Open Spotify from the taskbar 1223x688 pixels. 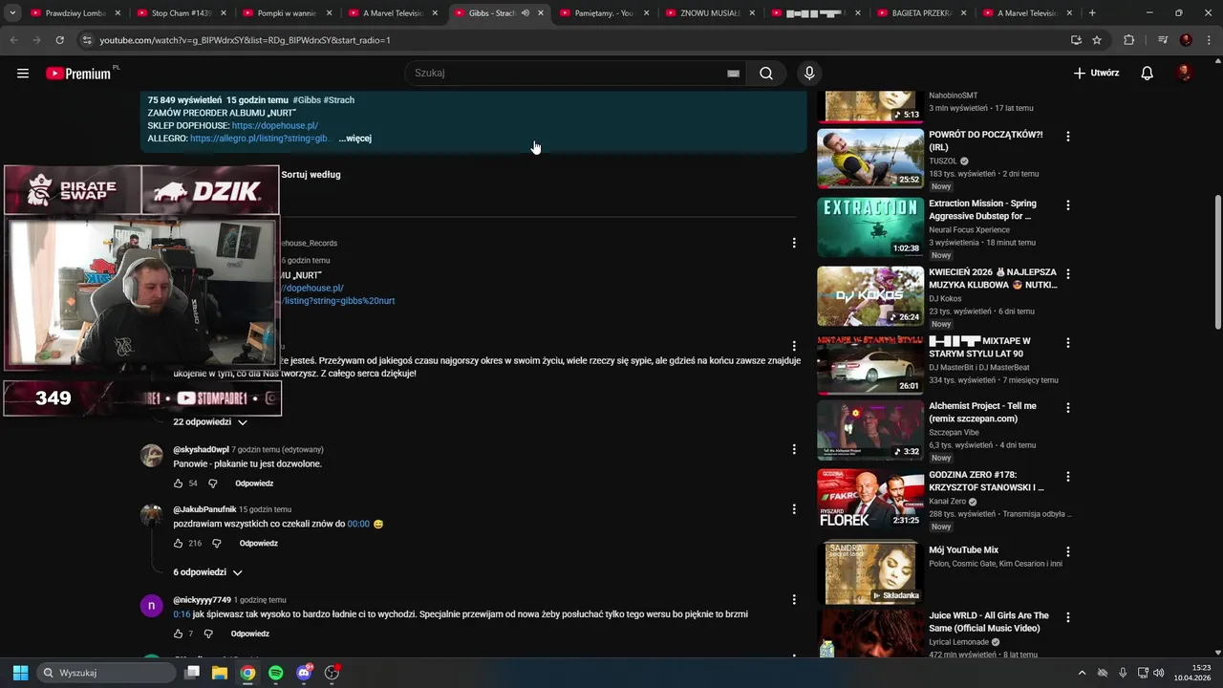[x=276, y=673]
